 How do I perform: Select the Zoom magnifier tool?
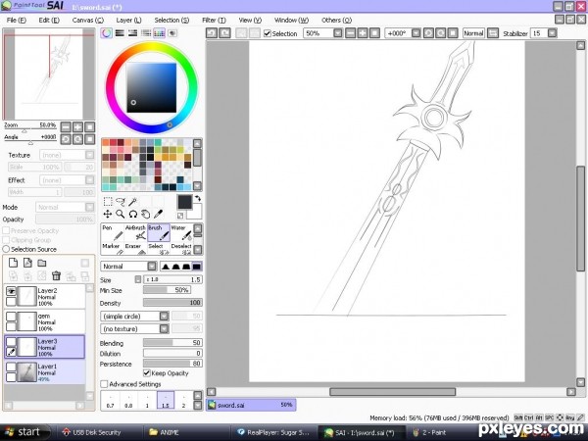tap(120, 214)
